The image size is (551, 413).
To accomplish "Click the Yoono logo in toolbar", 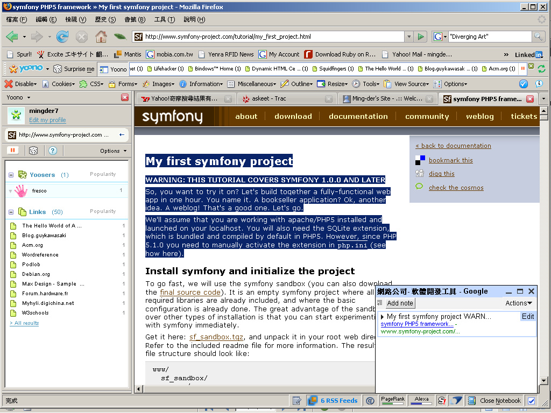I will 26,69.
